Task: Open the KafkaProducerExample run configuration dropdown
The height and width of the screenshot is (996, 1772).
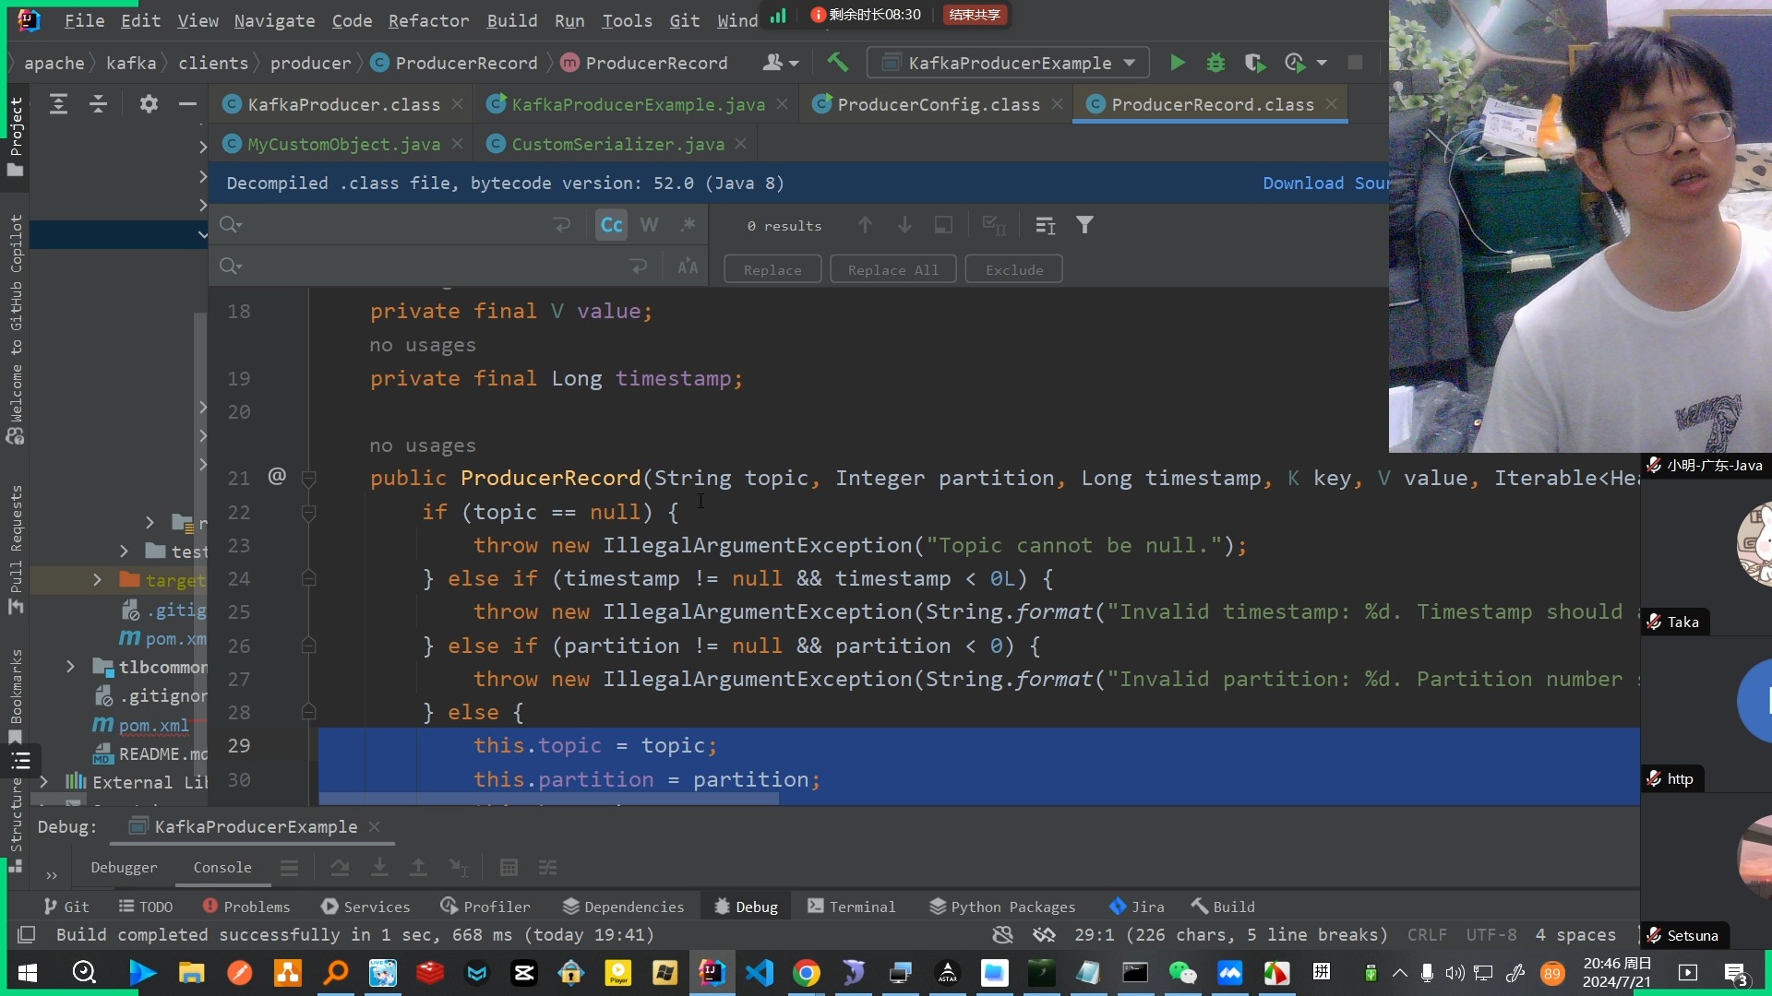Action: (1008, 63)
